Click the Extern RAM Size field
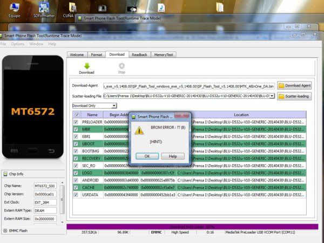 point(45,219)
